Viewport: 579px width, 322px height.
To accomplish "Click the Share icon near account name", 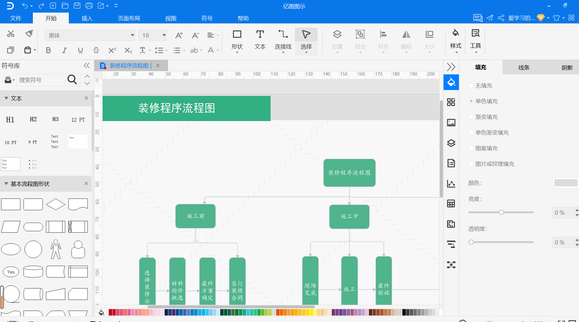I will pos(501,18).
